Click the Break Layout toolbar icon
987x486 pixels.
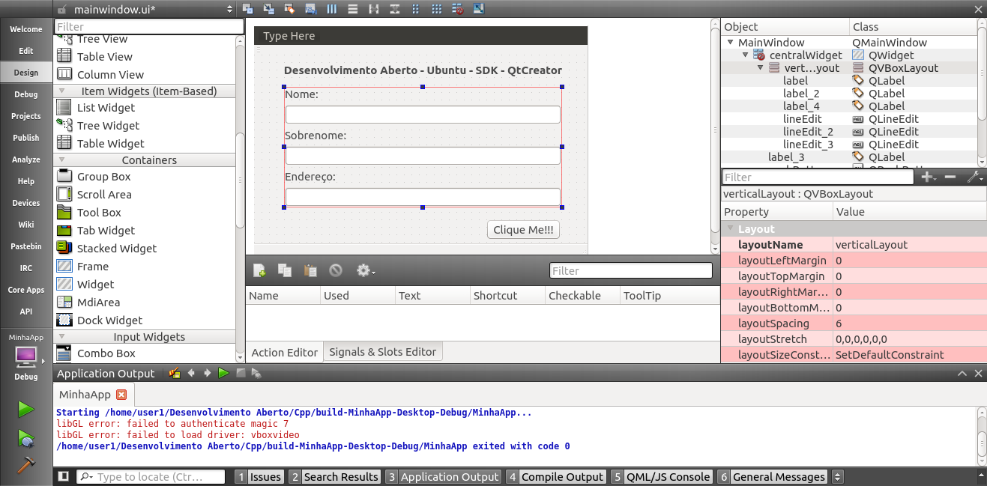click(x=457, y=9)
